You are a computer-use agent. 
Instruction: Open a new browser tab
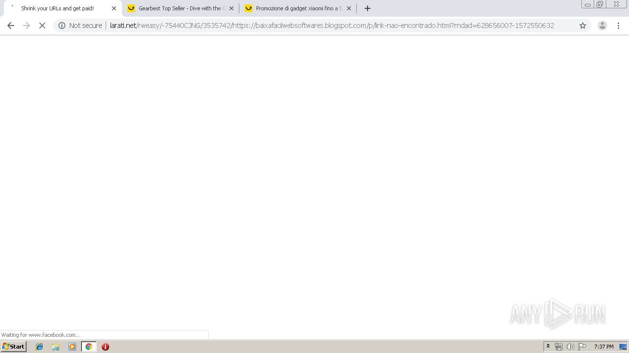point(367,8)
